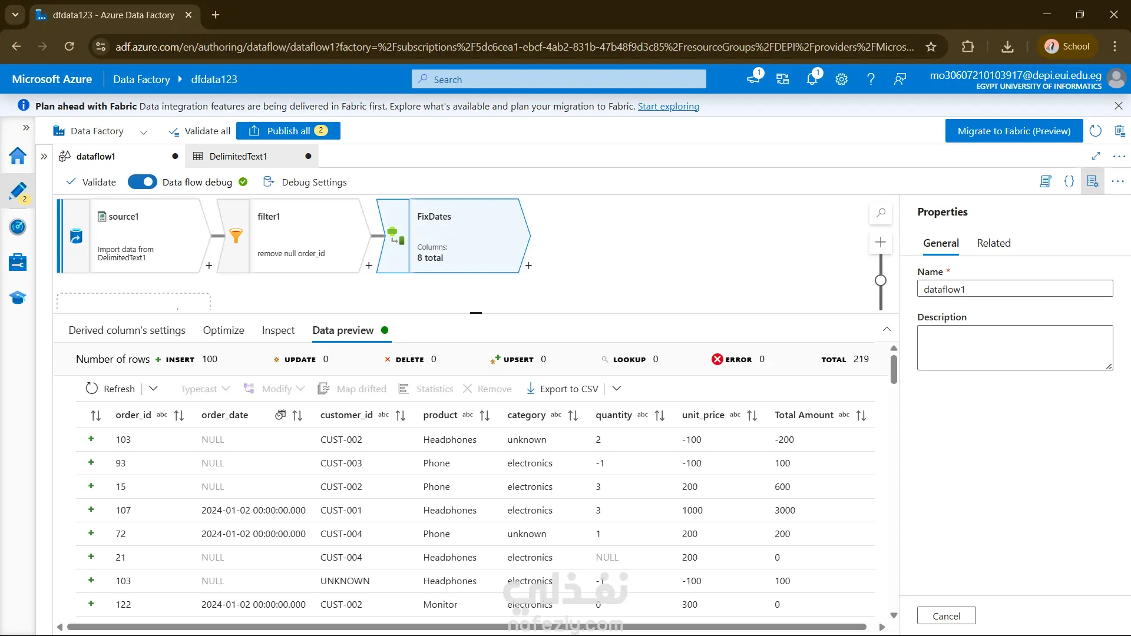
Task: Add transformation after source1 plus sign
Action: pos(209,266)
